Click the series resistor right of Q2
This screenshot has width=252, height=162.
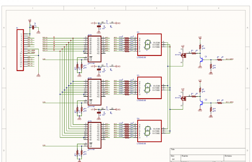point(219,103)
